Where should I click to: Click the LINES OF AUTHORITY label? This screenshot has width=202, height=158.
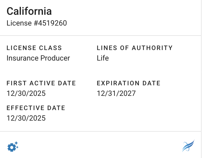click(x=135, y=48)
